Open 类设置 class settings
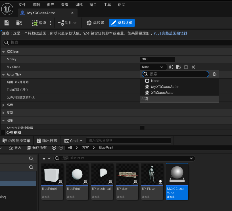This screenshot has height=211, width=232. [95, 23]
